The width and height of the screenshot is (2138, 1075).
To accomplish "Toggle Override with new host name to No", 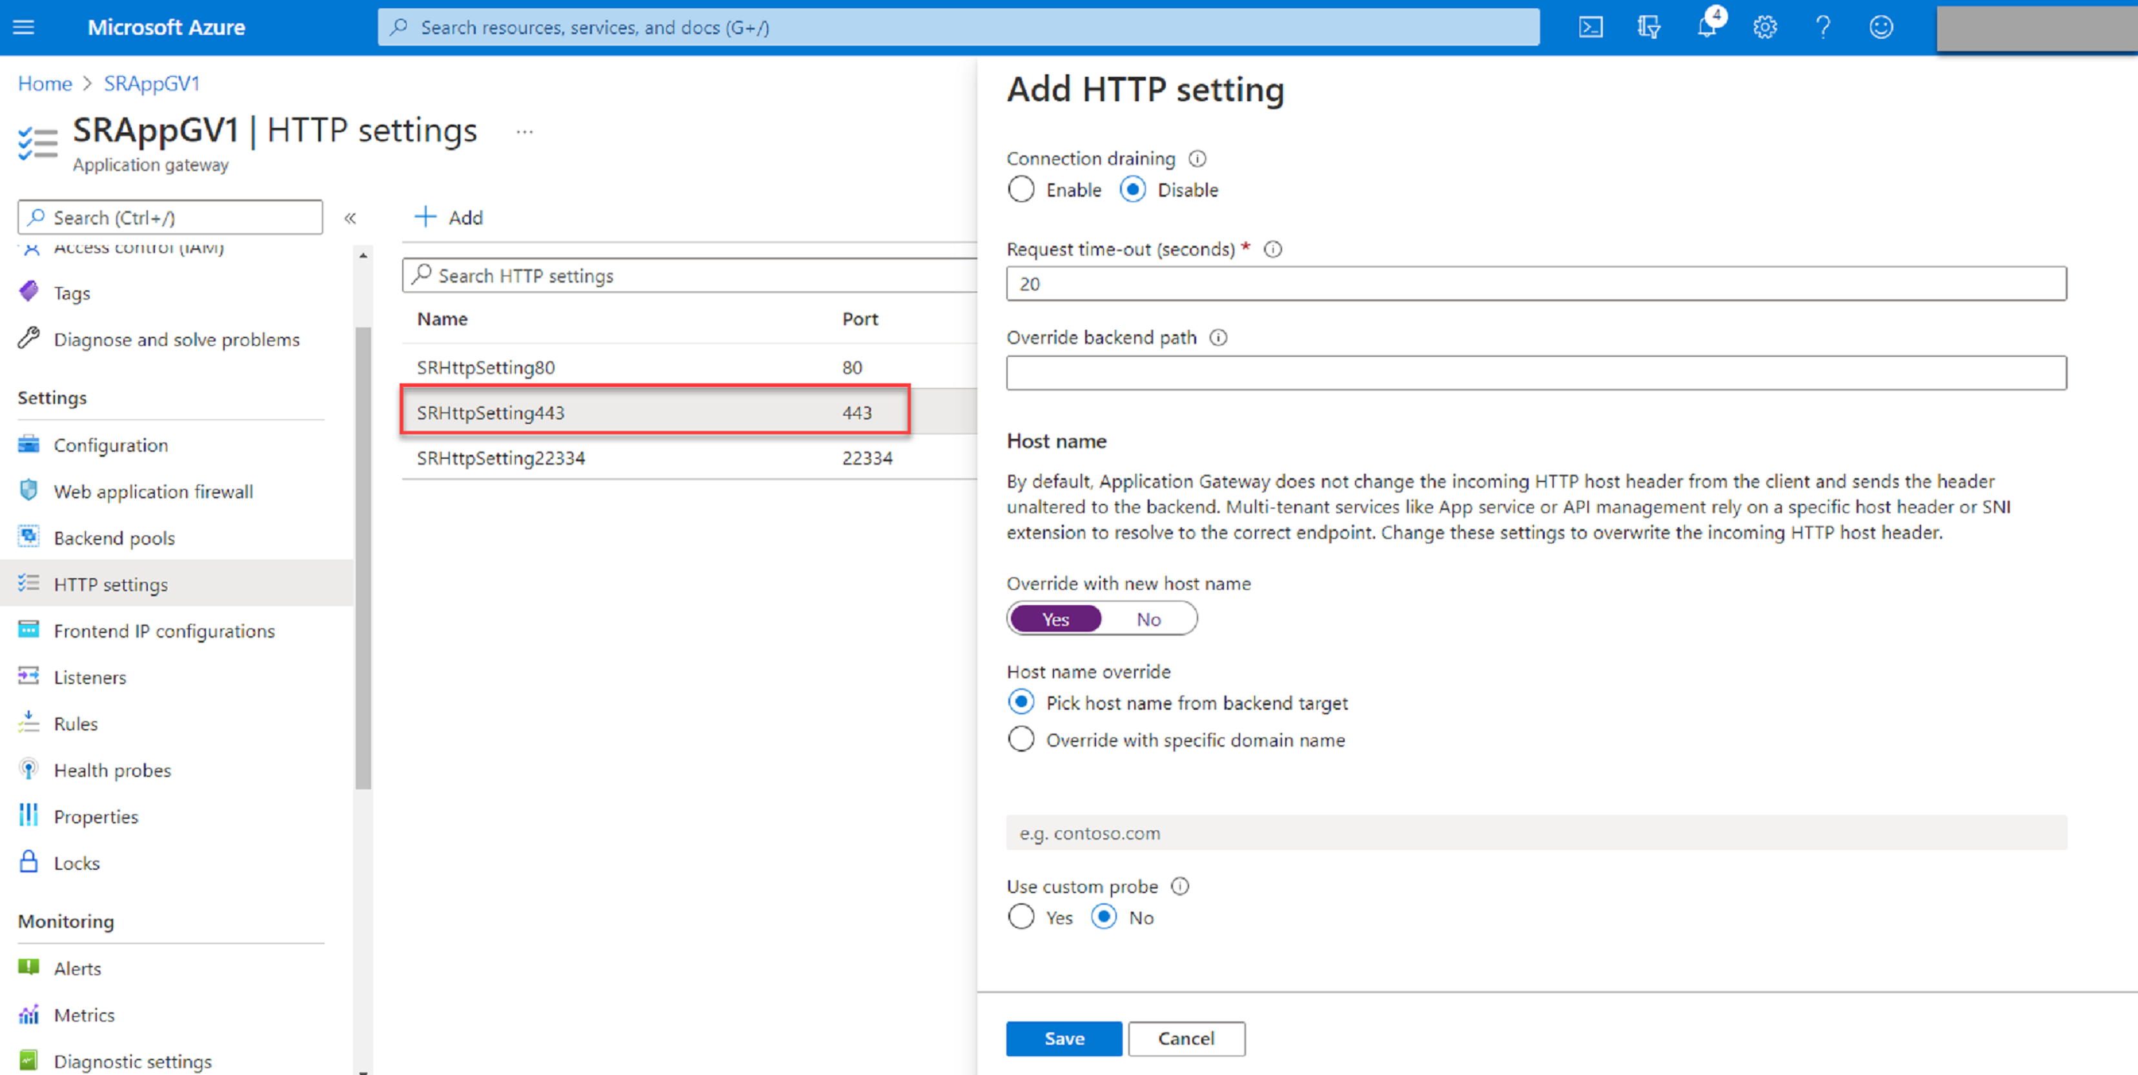I will pyautogui.click(x=1148, y=619).
